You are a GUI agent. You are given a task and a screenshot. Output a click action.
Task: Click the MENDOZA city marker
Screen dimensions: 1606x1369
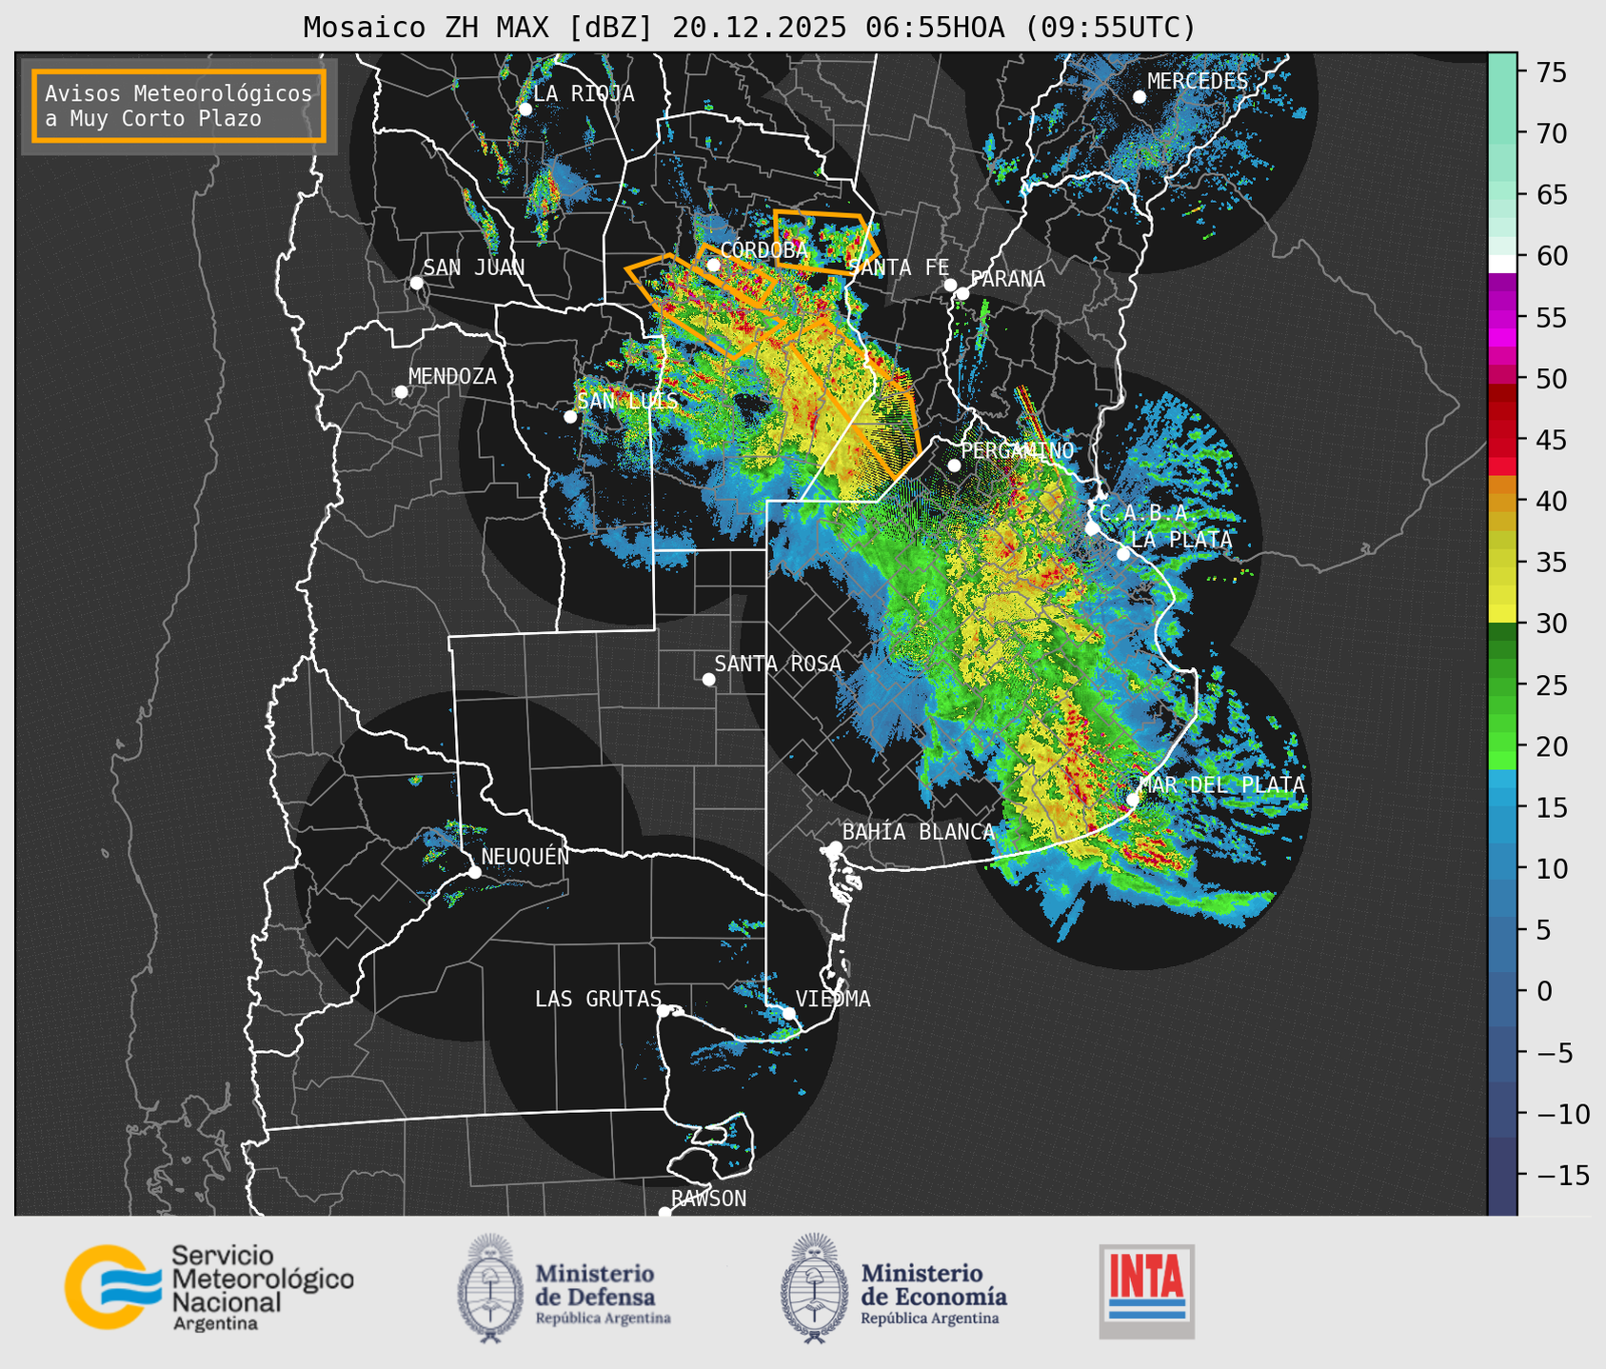pyautogui.click(x=401, y=392)
